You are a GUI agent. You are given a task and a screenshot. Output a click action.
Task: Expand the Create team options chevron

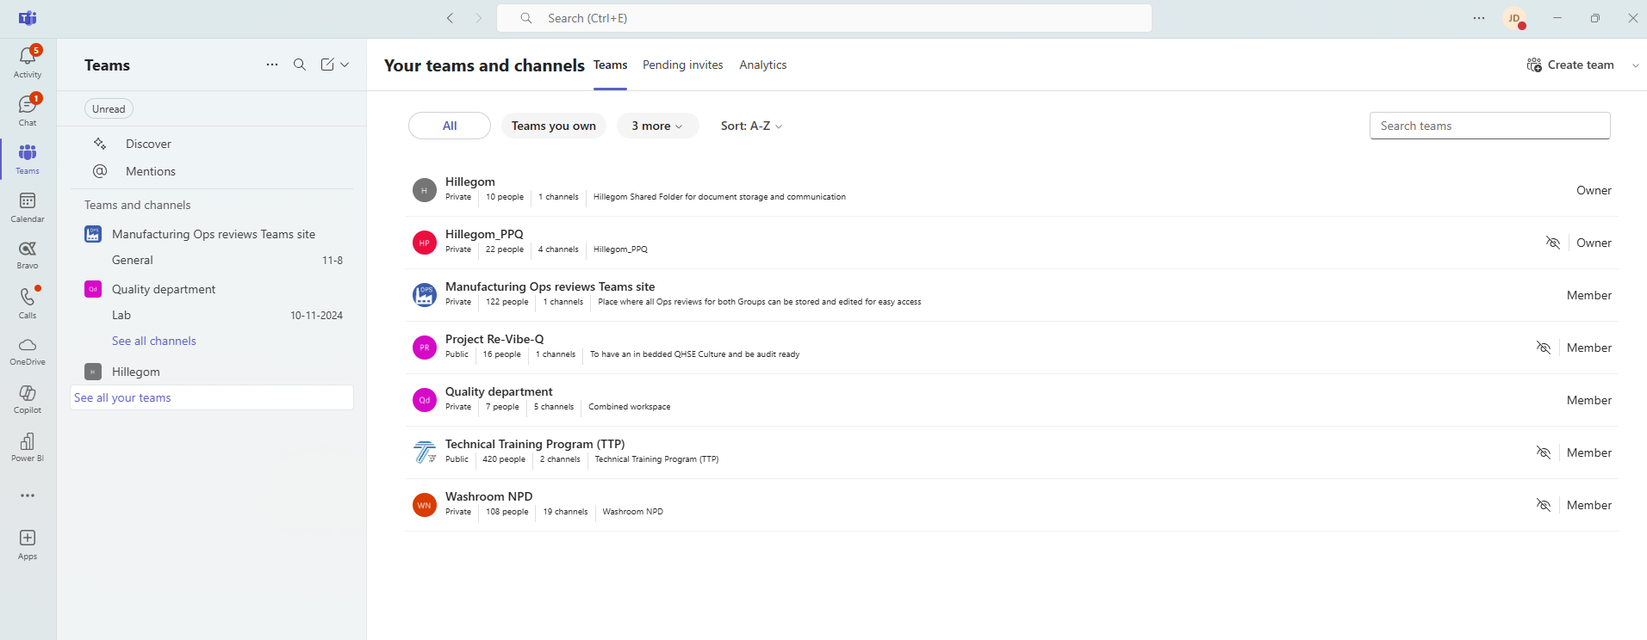tap(1635, 65)
